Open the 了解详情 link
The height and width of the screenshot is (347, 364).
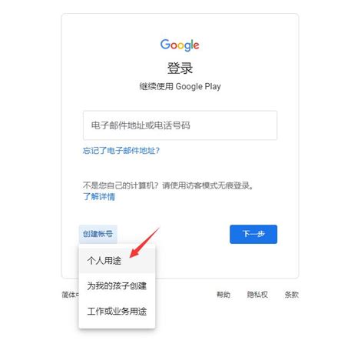tap(99, 196)
